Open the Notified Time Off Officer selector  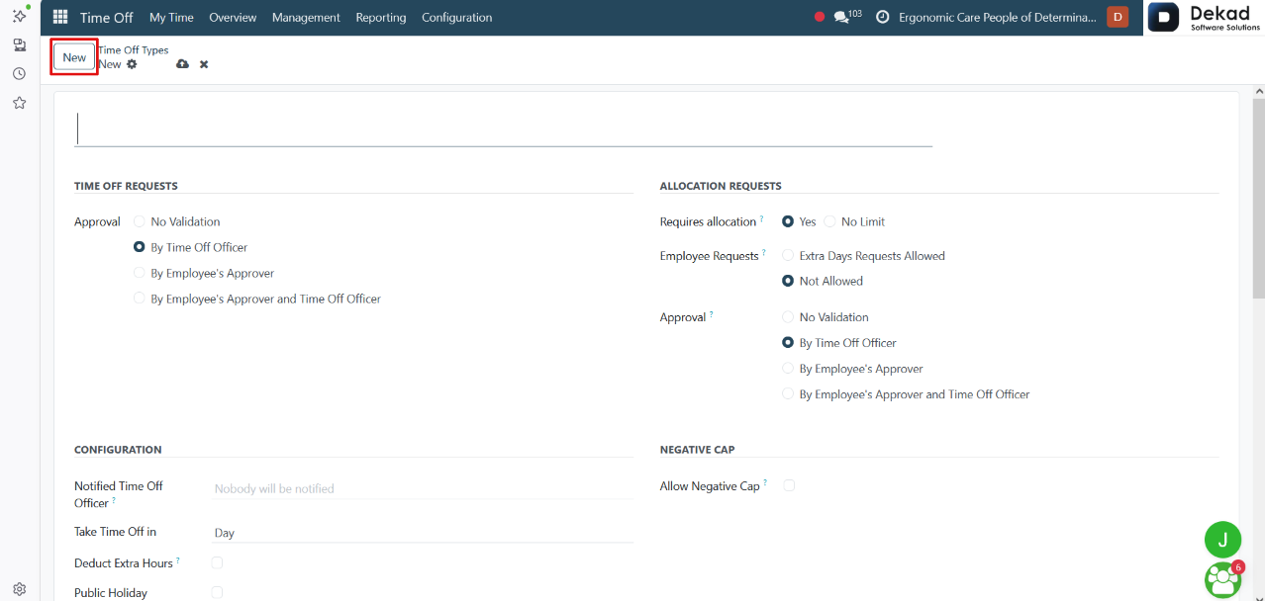tap(422, 488)
